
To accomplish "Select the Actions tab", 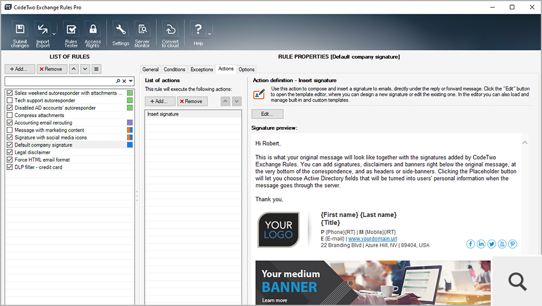I will 225,69.
